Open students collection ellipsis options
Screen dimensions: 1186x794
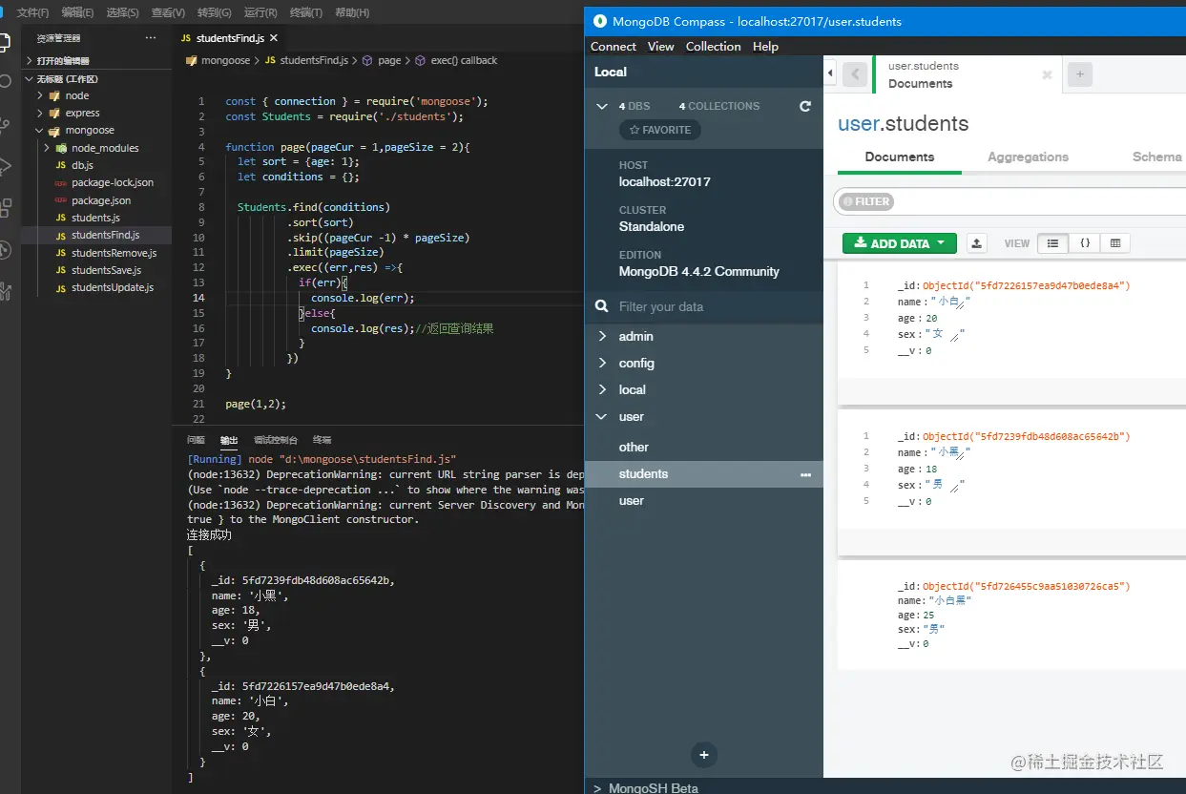(x=805, y=474)
